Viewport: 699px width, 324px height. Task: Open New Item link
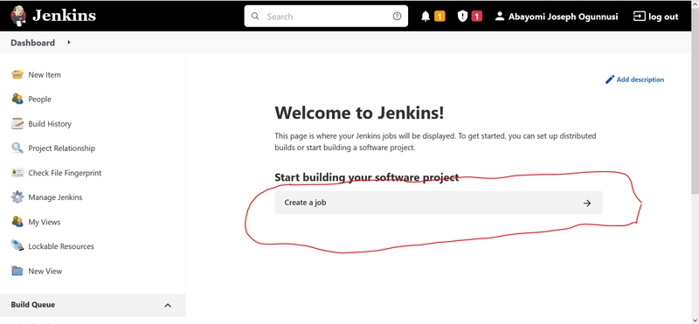click(x=45, y=75)
